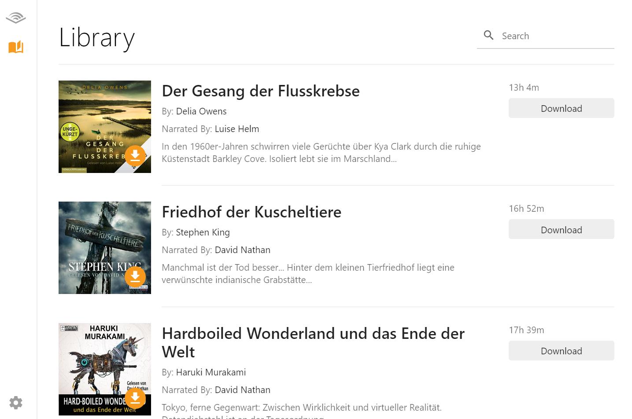Open app settings with the gear icon
The height and width of the screenshot is (419, 632).
point(16,402)
